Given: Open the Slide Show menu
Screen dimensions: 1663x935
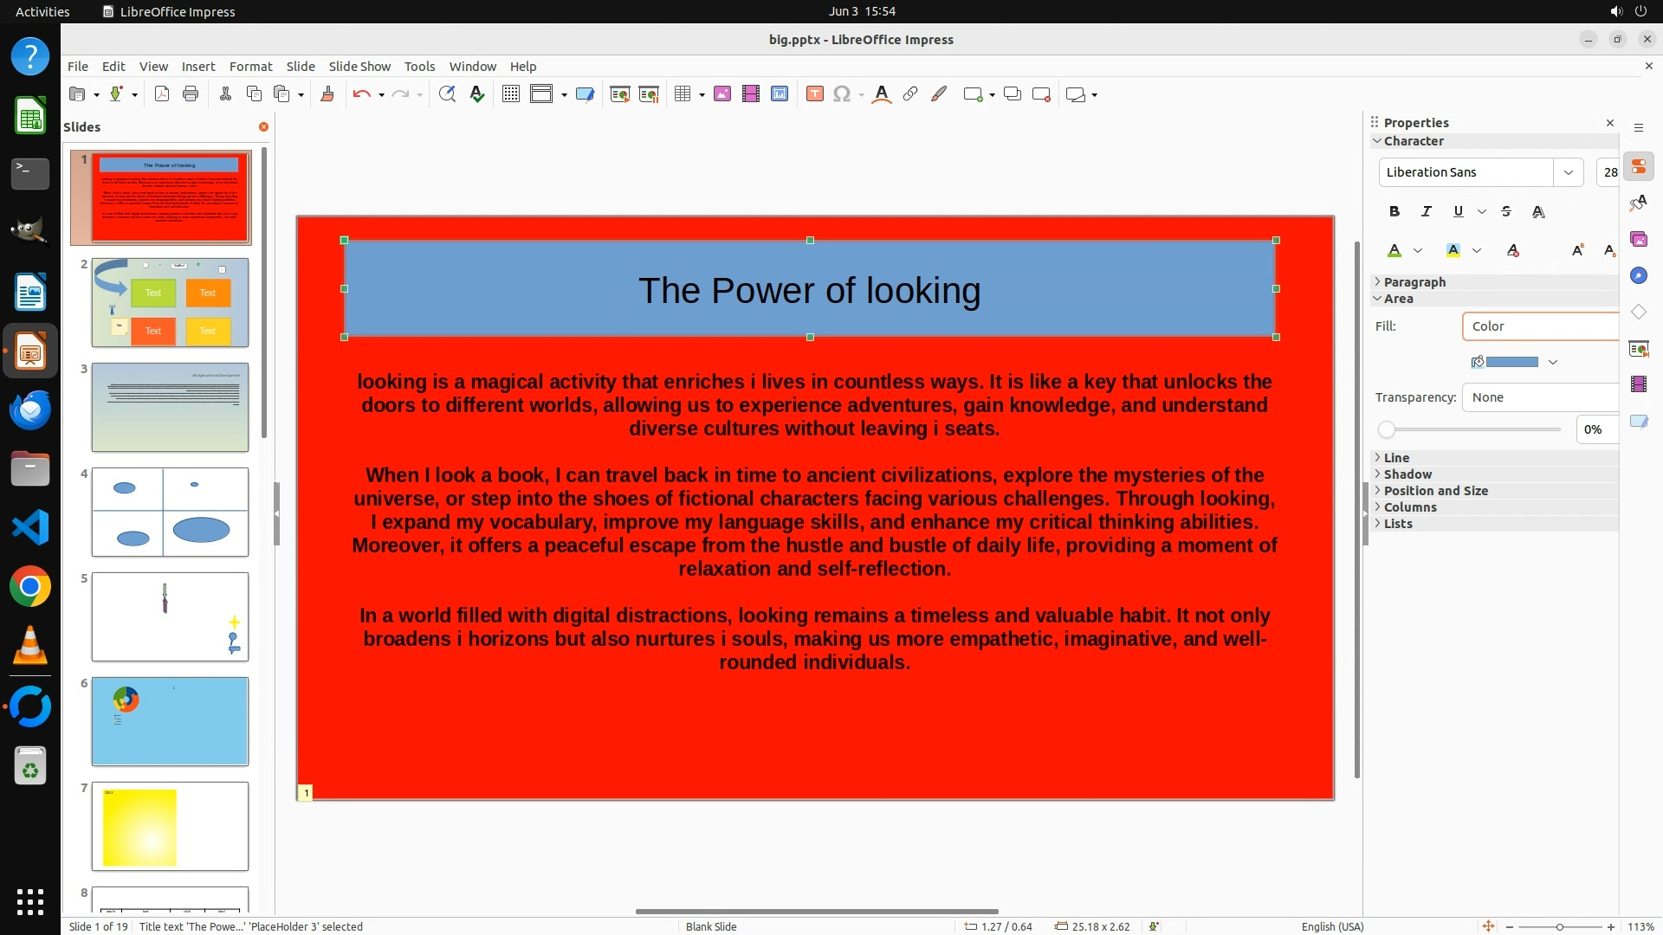Looking at the screenshot, I should tap(359, 67).
